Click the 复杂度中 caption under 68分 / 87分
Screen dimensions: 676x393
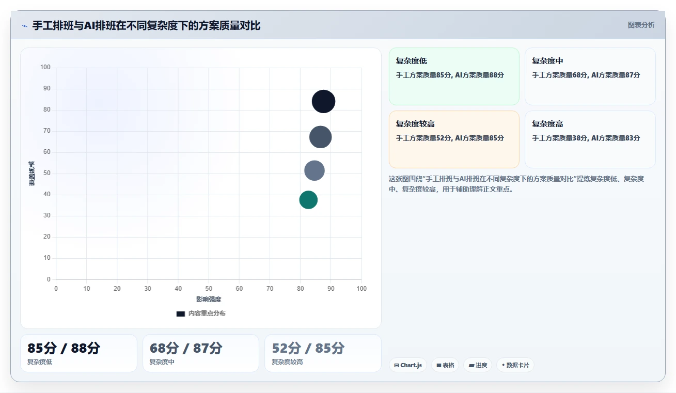162,362
